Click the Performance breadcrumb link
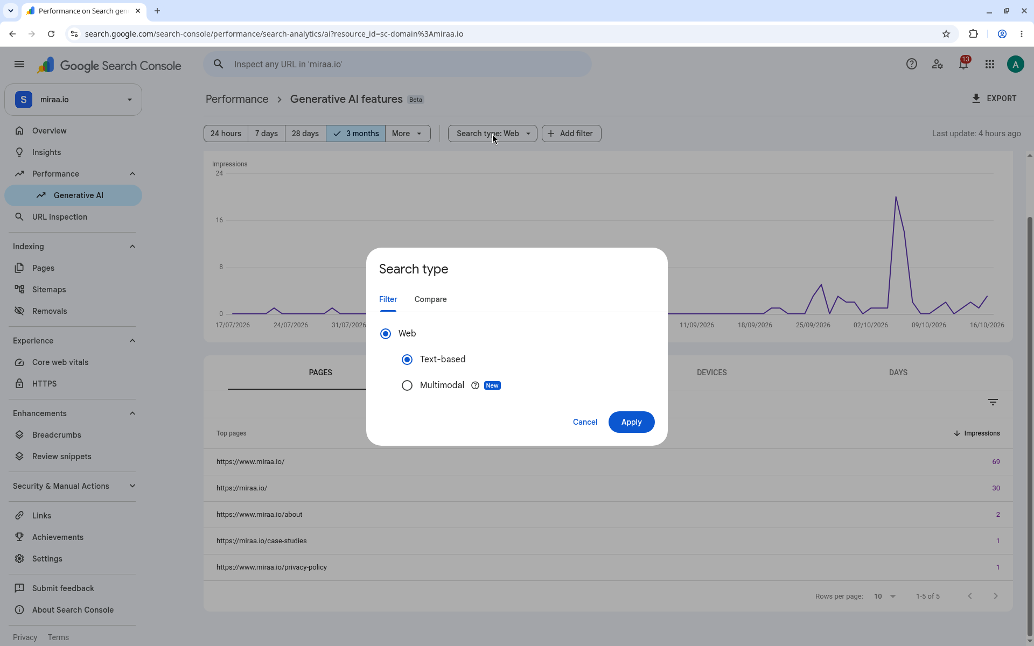Image resolution: width=1034 pixels, height=646 pixels. coord(237,99)
